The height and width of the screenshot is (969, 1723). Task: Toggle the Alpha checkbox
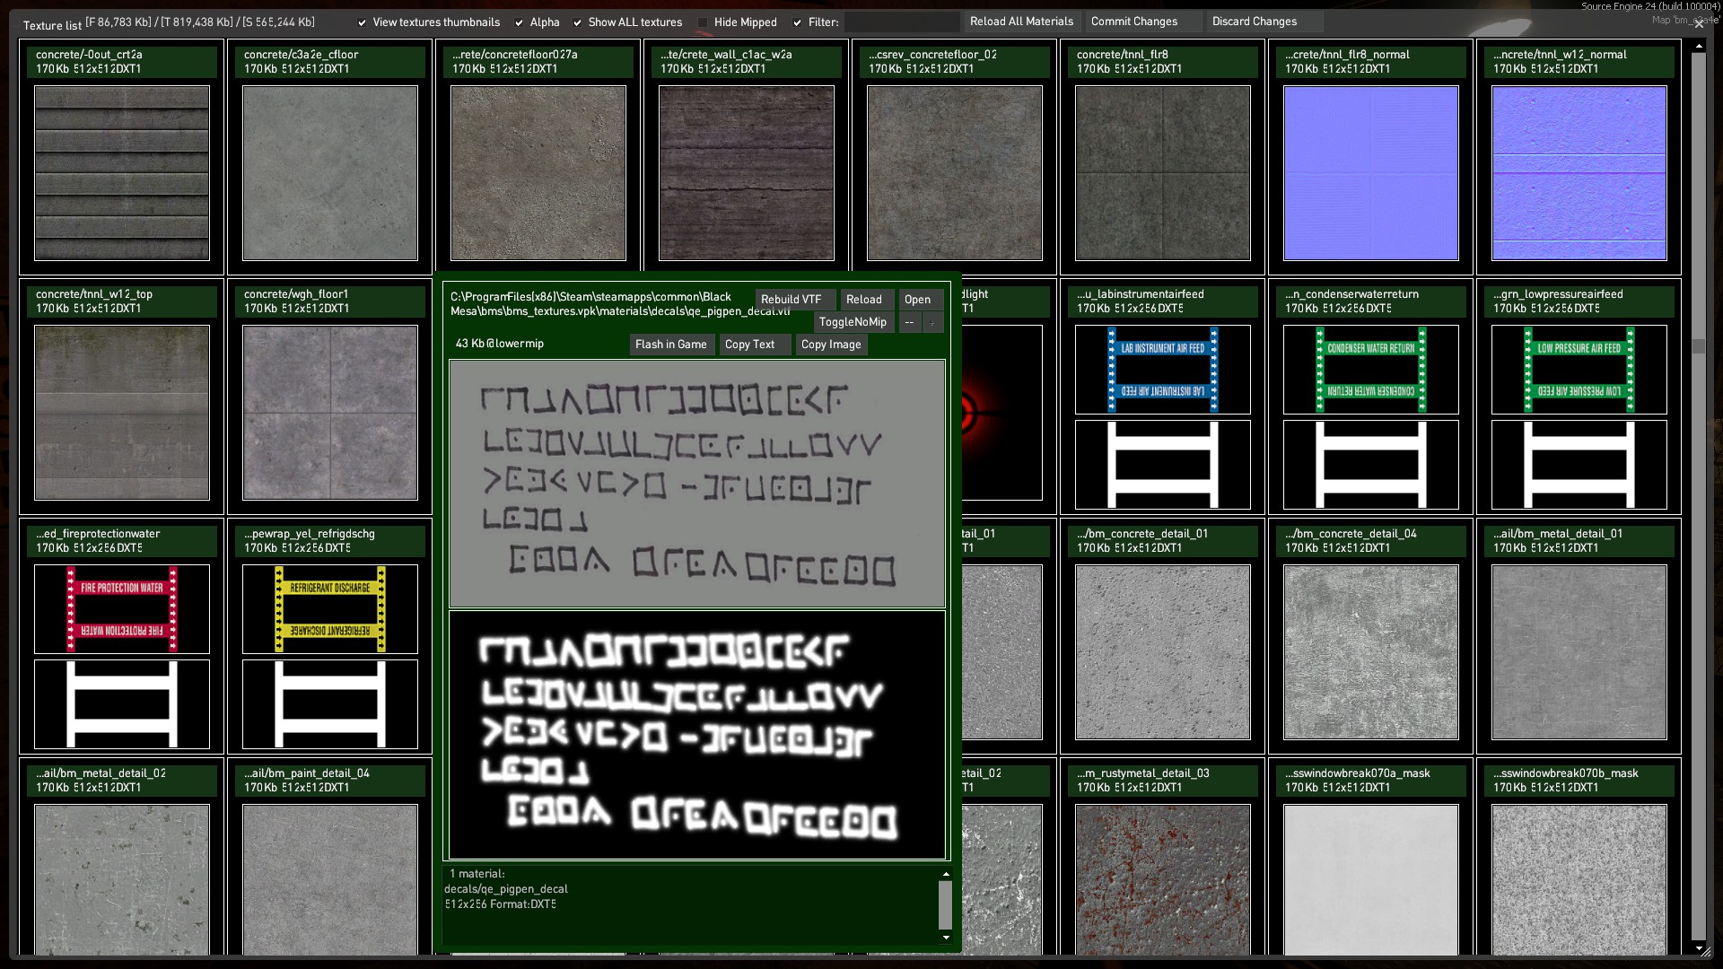[520, 22]
